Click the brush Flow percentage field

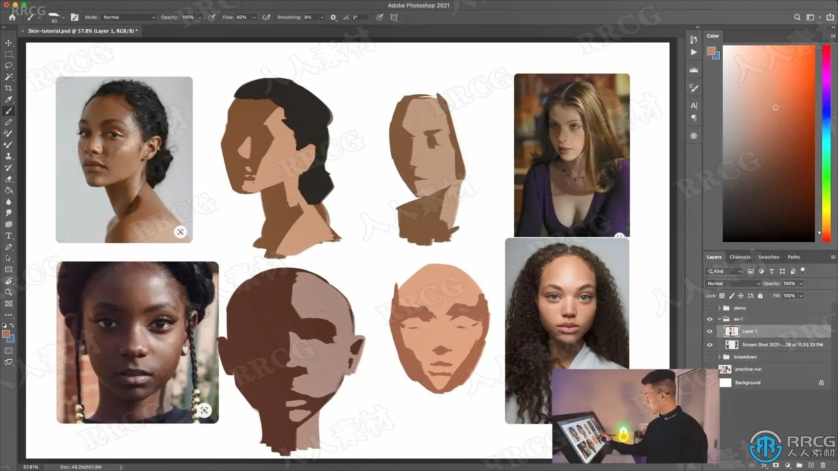tap(242, 17)
